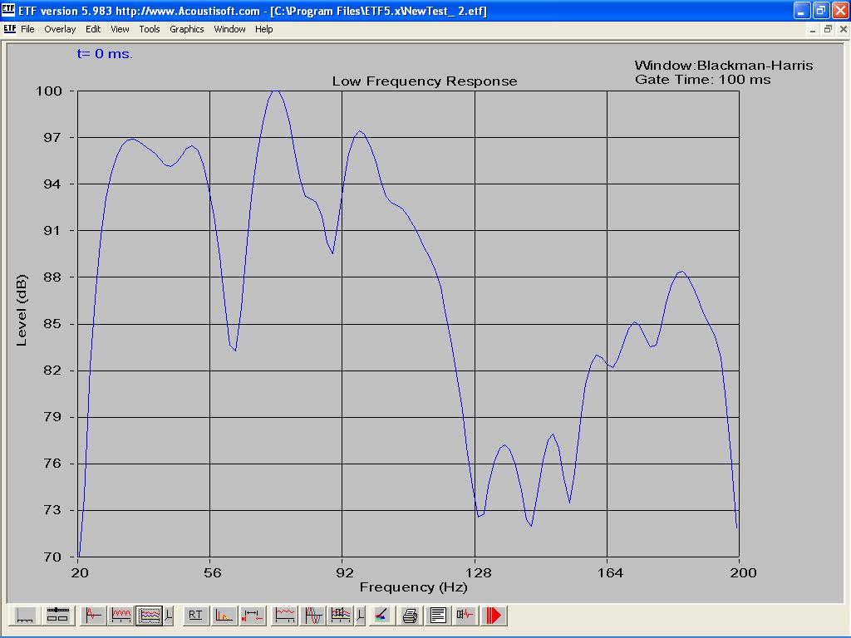Click the sine wave phase icon

click(313, 616)
